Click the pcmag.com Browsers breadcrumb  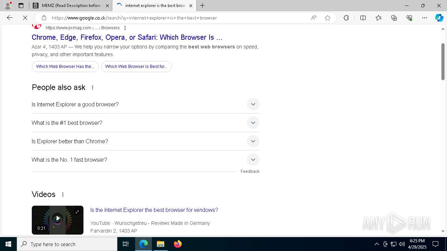click(x=83, y=28)
